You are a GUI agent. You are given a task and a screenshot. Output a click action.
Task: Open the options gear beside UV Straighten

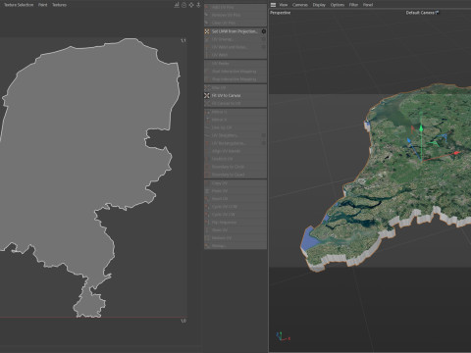point(264,135)
